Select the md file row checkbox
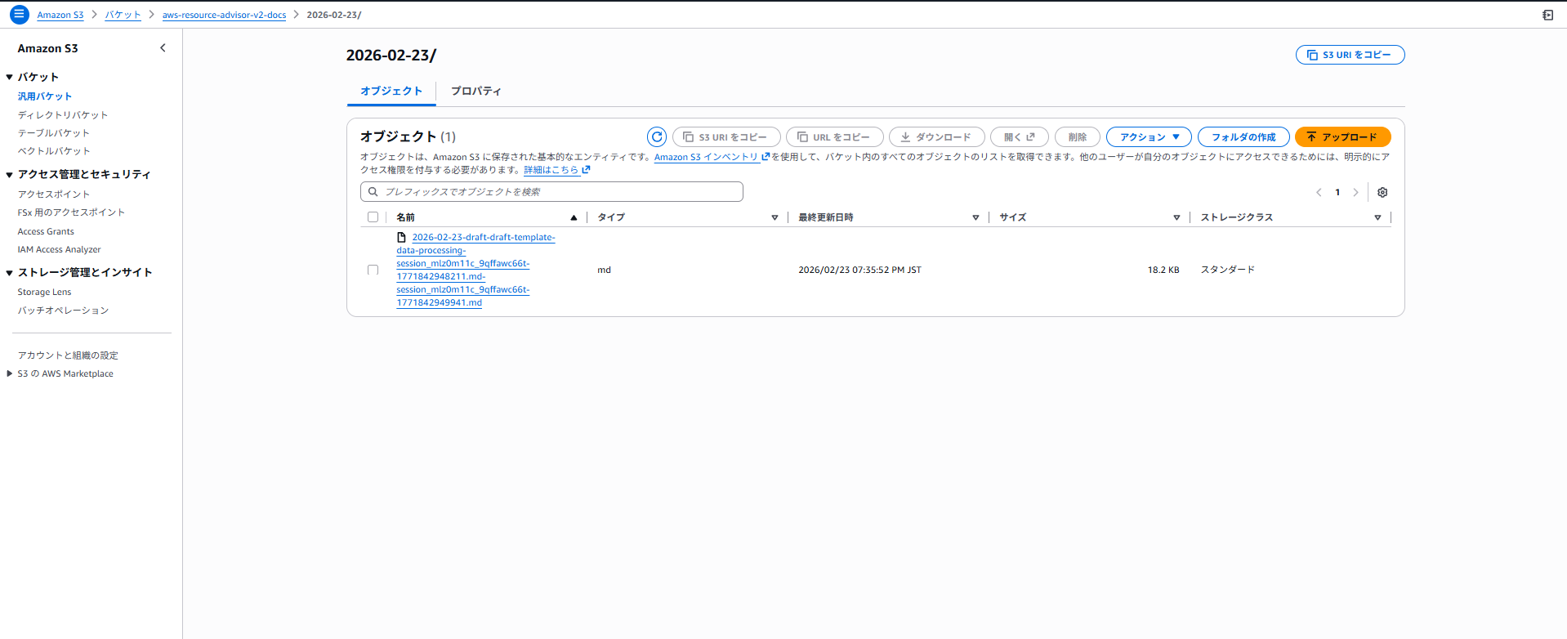Viewport: 1567px width, 639px height. click(x=373, y=270)
